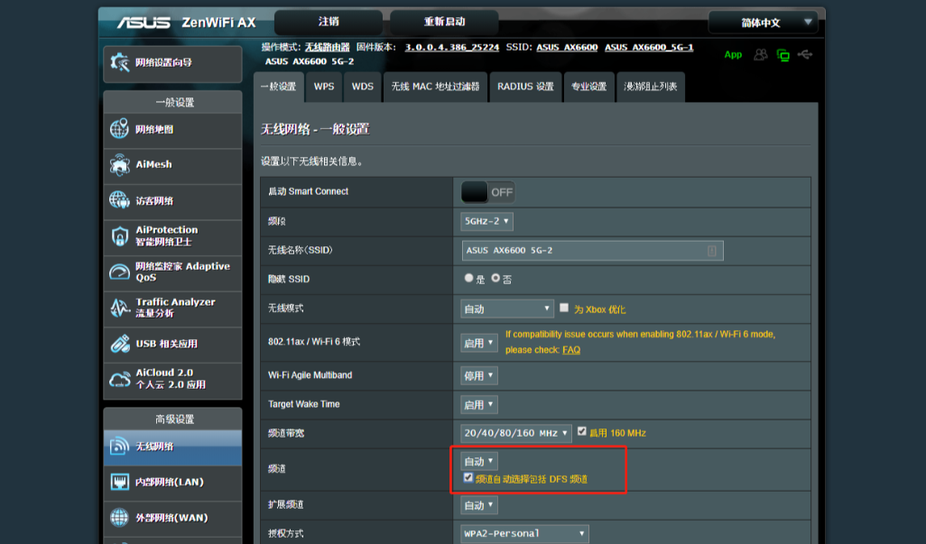926x544 pixels.
Task: Open the WPA2-Personal authentication dropdown
Action: pyautogui.click(x=524, y=533)
